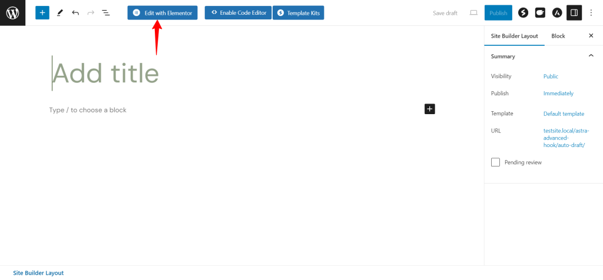Click Edit with Elementor button

[x=163, y=13]
